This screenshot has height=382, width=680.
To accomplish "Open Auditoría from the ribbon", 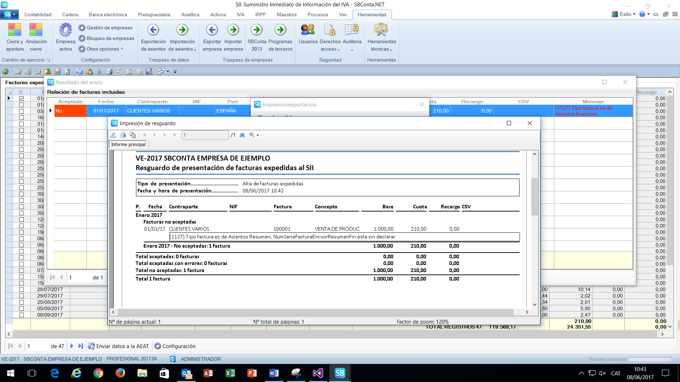I will click(x=352, y=30).
